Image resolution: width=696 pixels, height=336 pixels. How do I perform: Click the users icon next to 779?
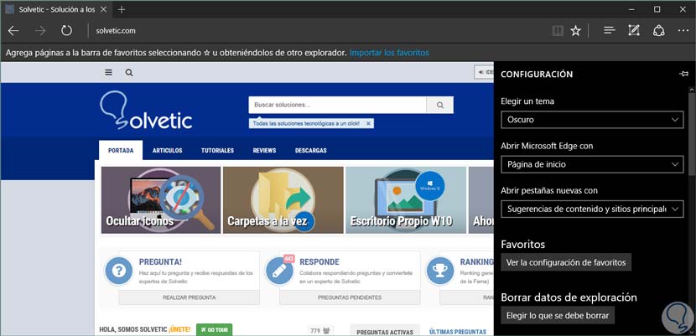click(327, 330)
